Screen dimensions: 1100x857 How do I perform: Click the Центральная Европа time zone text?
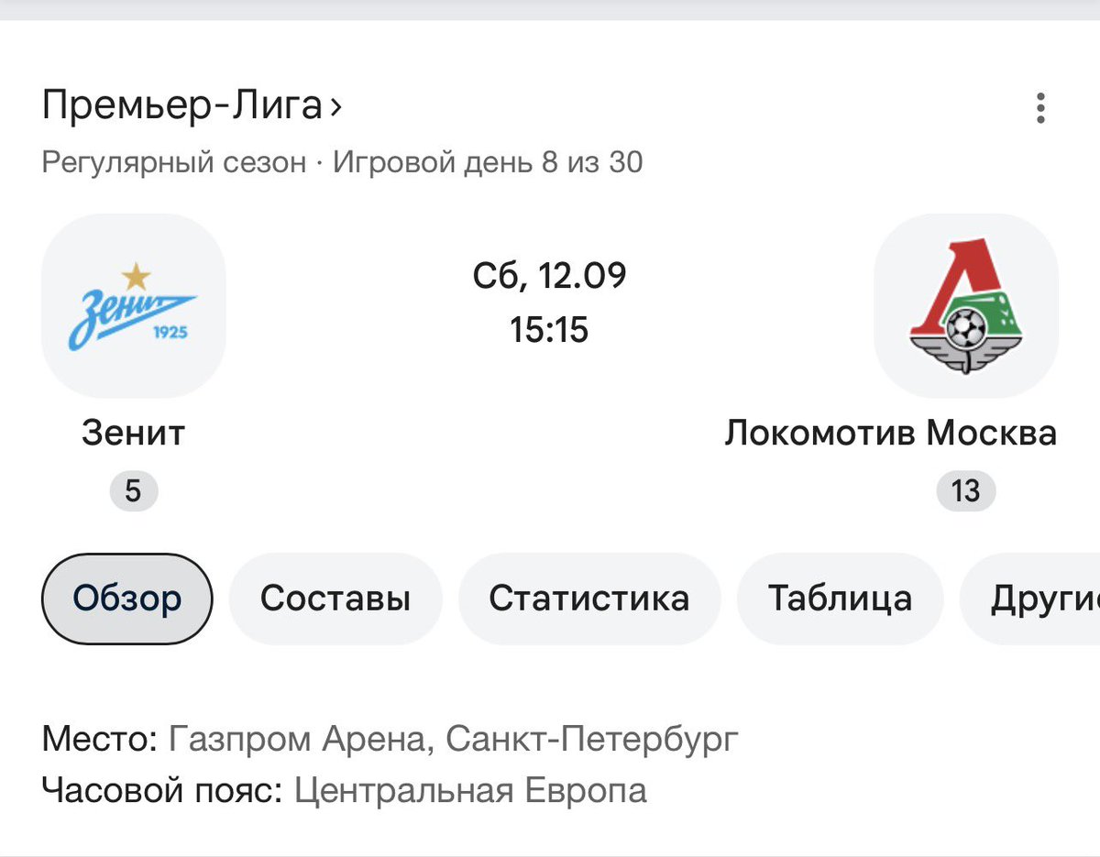coord(470,790)
